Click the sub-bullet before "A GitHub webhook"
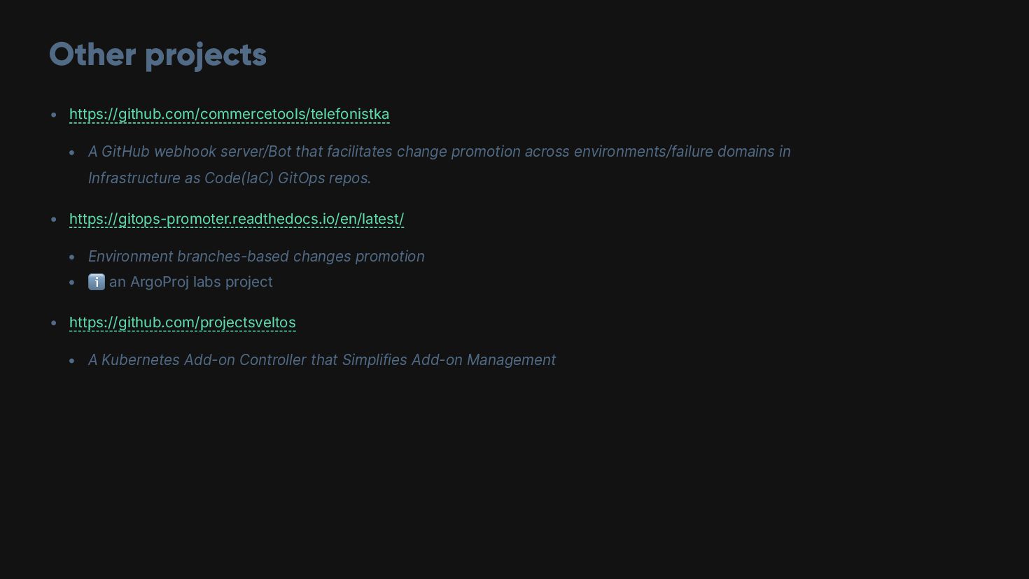This screenshot has height=579, width=1029. [72, 152]
